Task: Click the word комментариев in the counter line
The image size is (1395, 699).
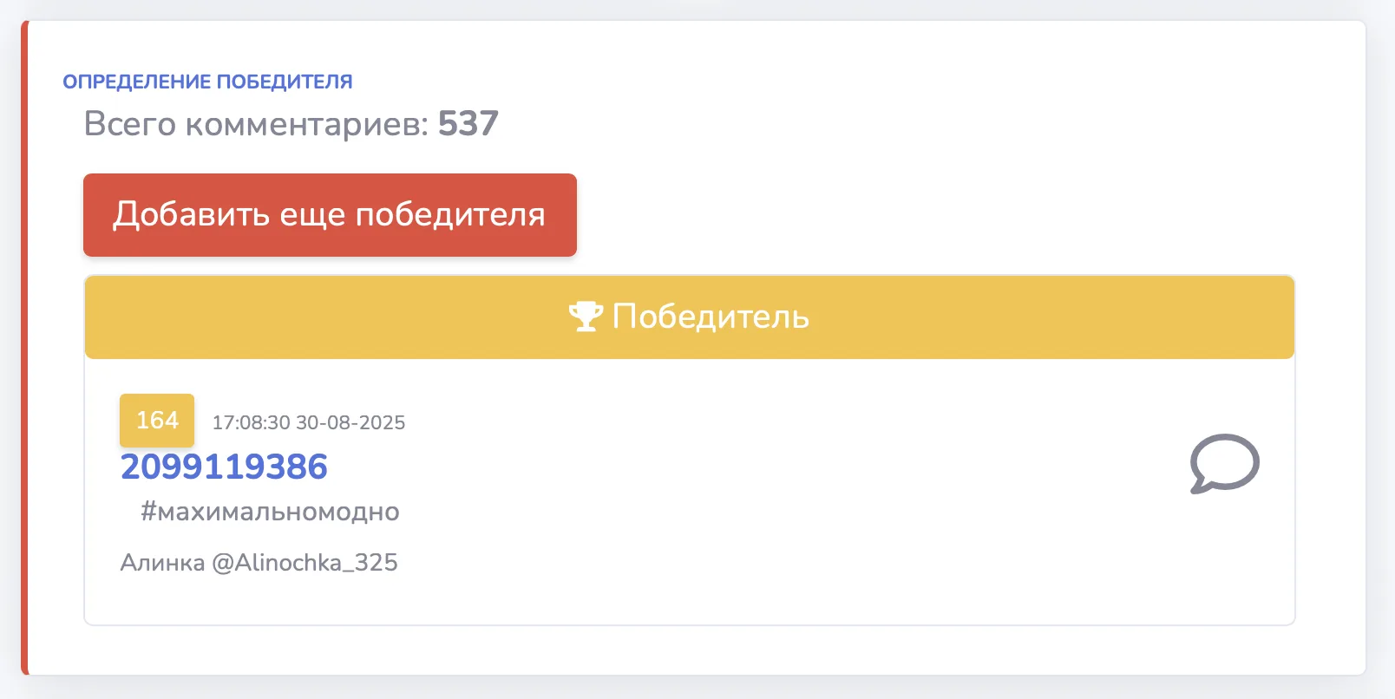Action: [x=306, y=124]
